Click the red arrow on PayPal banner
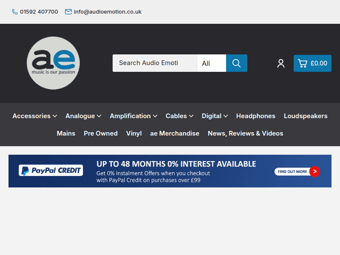 314,171
